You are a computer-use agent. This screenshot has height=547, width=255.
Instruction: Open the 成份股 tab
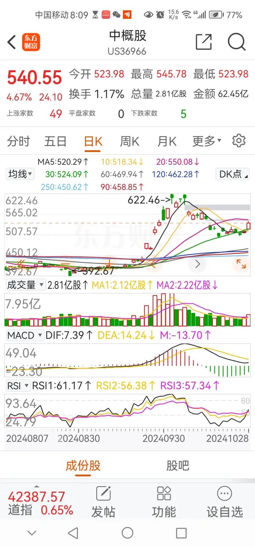tap(83, 465)
